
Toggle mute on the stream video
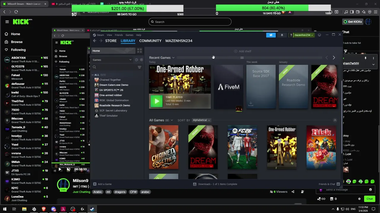click(68, 170)
